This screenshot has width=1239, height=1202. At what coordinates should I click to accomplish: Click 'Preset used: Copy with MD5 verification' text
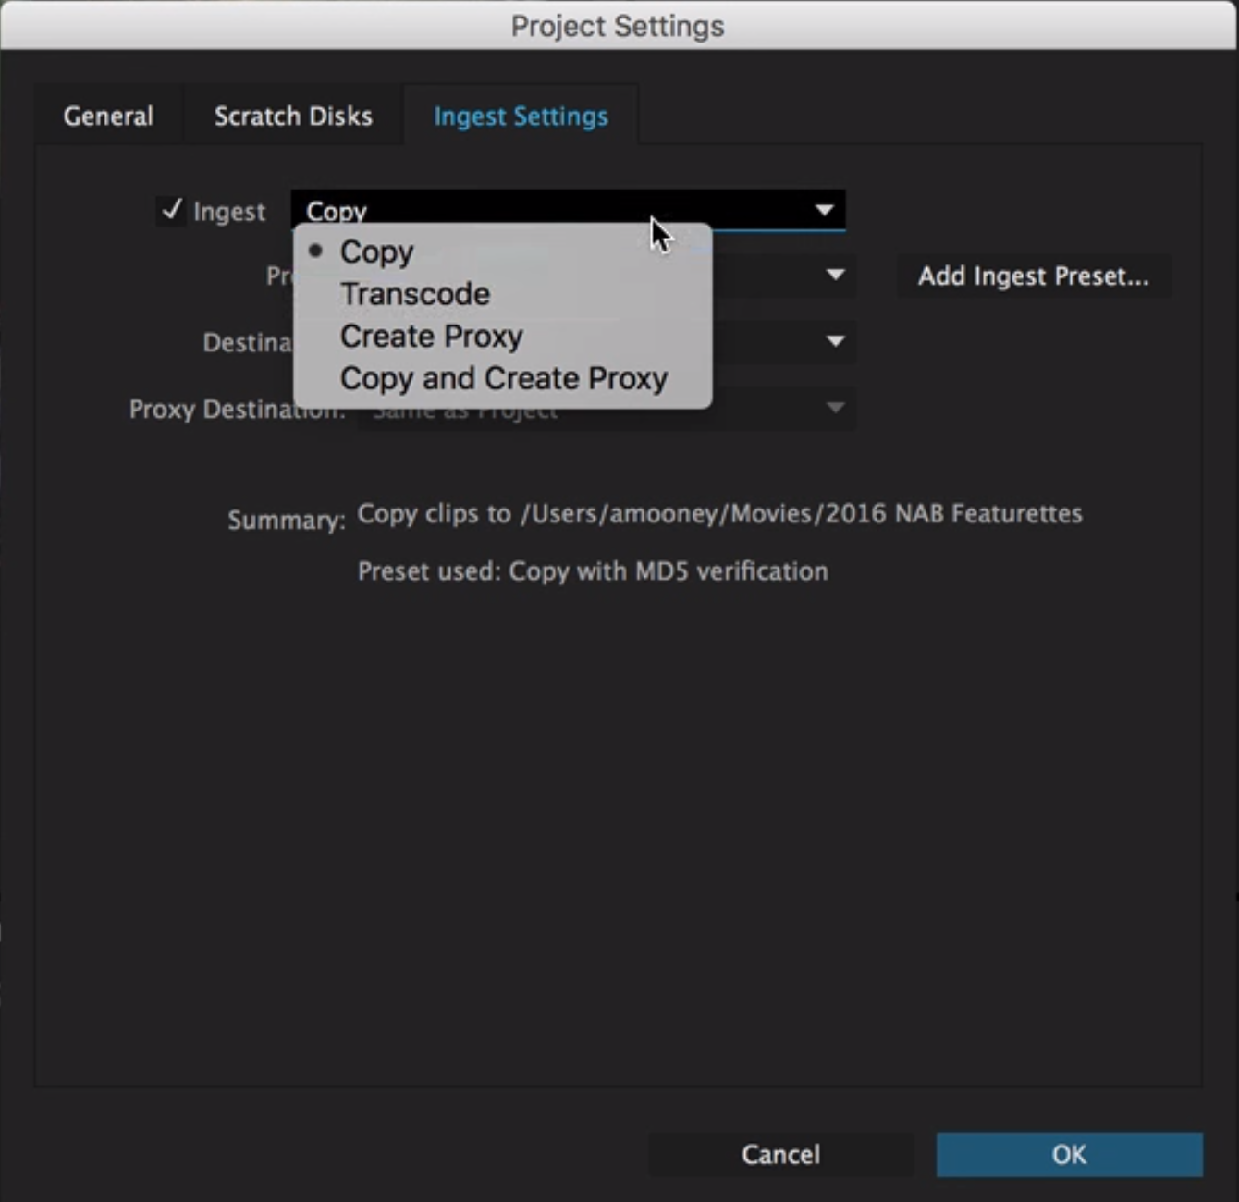(x=593, y=571)
